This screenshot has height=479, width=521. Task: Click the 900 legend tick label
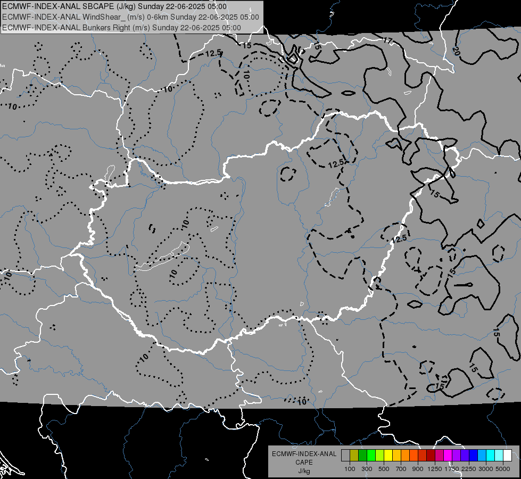coord(418,469)
